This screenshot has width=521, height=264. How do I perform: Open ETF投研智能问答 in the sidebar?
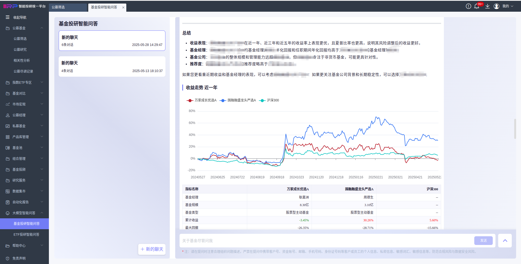tap(26, 235)
